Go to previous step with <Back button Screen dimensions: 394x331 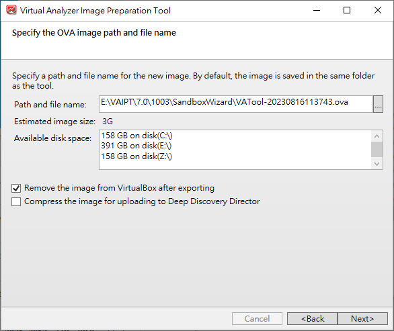(313, 319)
